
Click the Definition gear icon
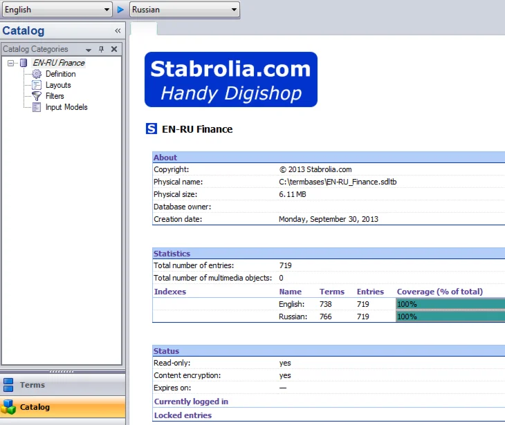[37, 74]
